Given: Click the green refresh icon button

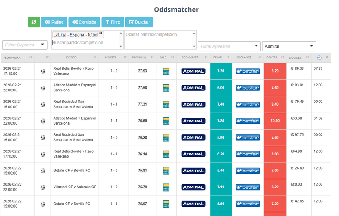Looking at the screenshot, I should (34, 22).
